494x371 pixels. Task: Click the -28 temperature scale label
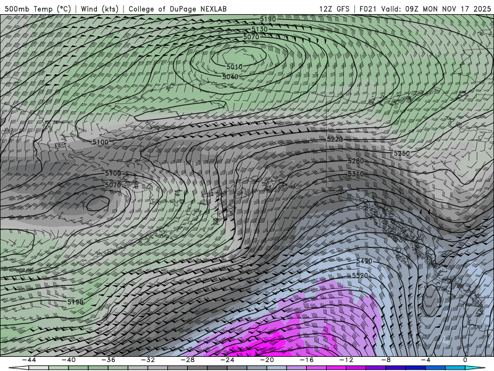pos(188,360)
